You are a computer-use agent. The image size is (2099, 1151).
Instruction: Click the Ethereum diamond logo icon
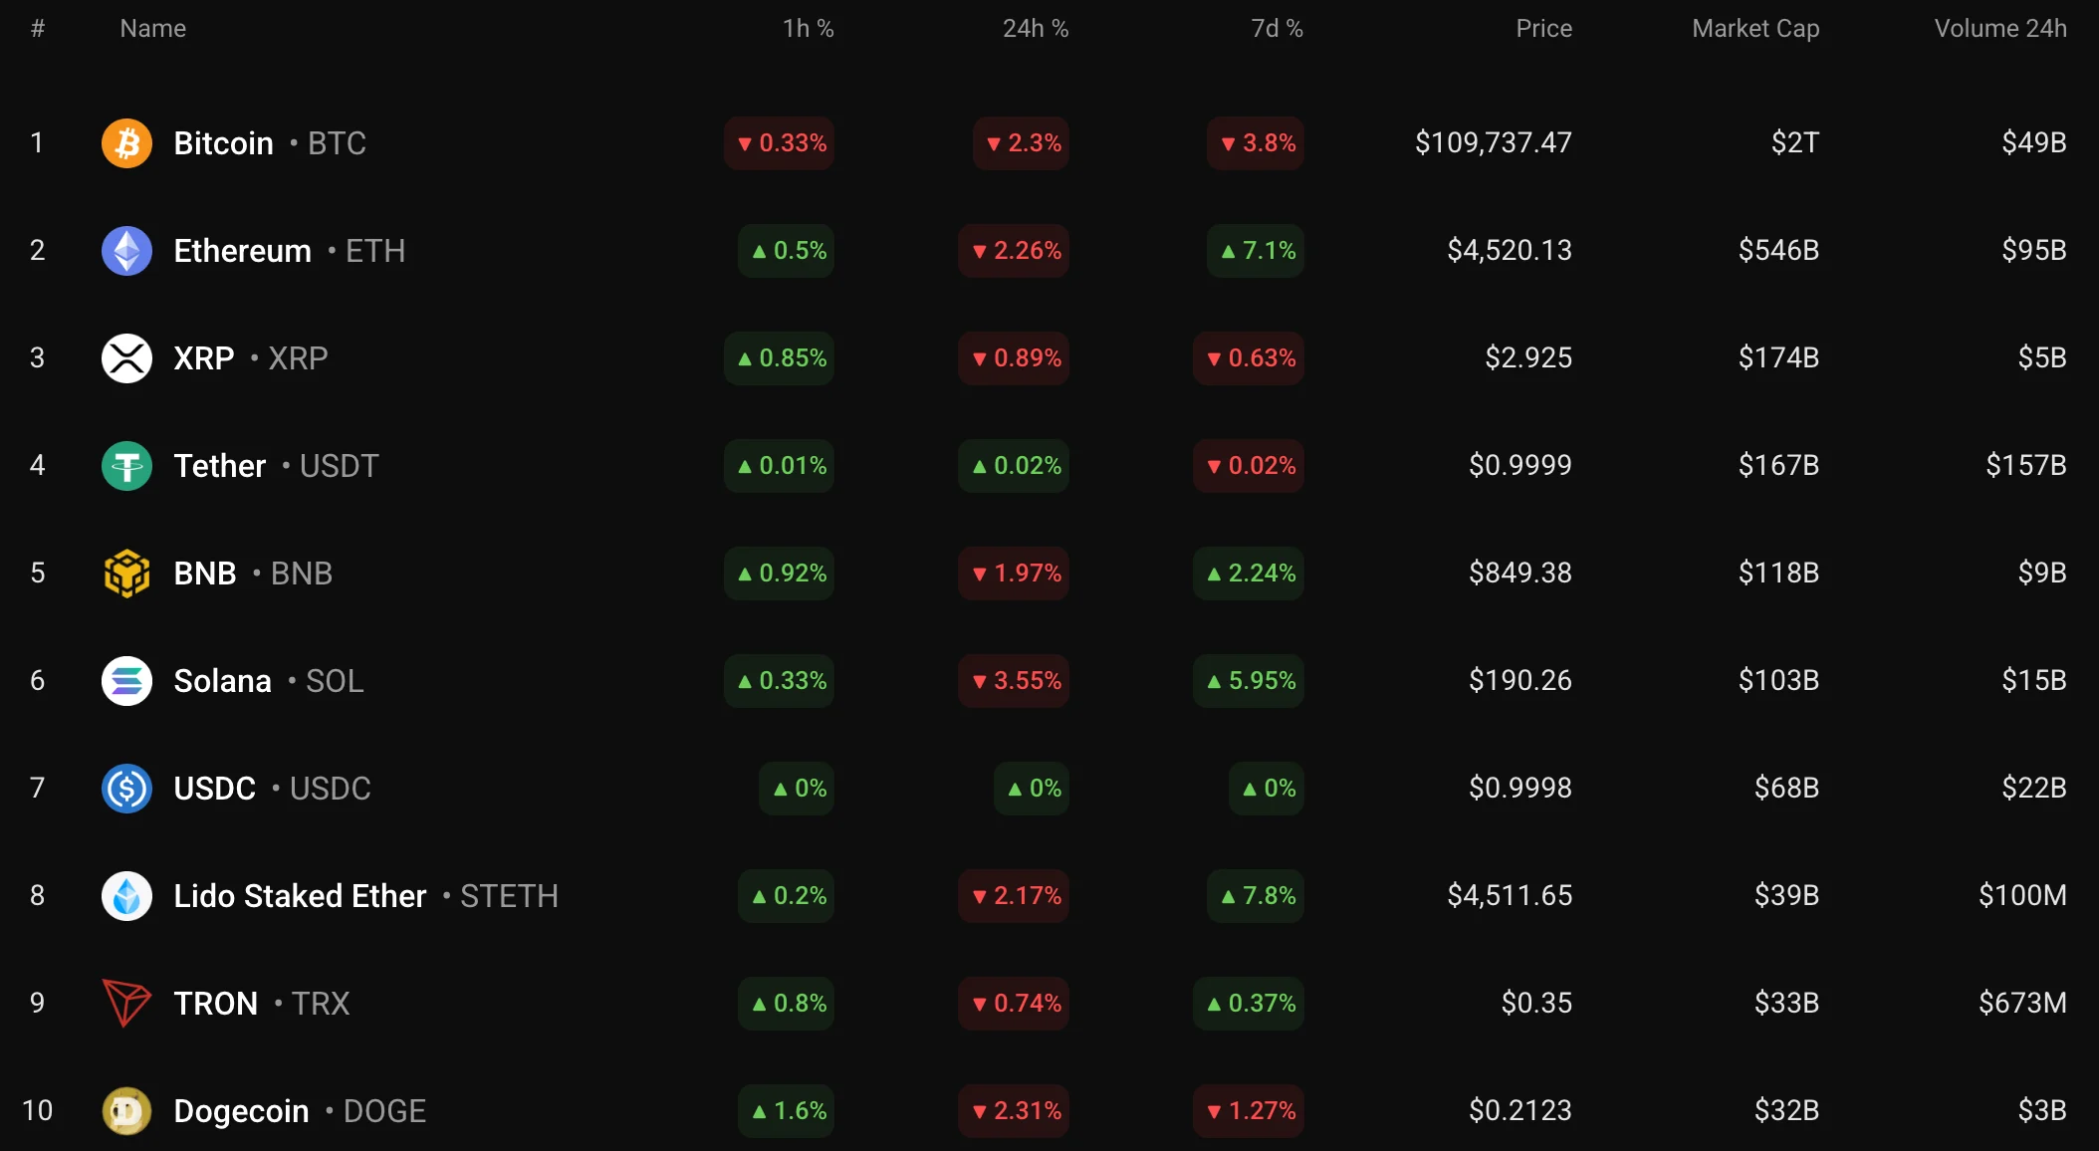[x=126, y=251]
